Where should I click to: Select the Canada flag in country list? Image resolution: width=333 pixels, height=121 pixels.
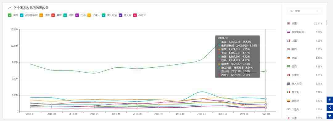pos(288,75)
